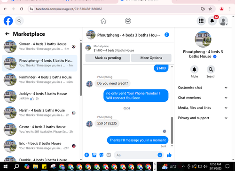
Task: Open Simran conversation in Marketplace list
Action: click(x=39, y=47)
